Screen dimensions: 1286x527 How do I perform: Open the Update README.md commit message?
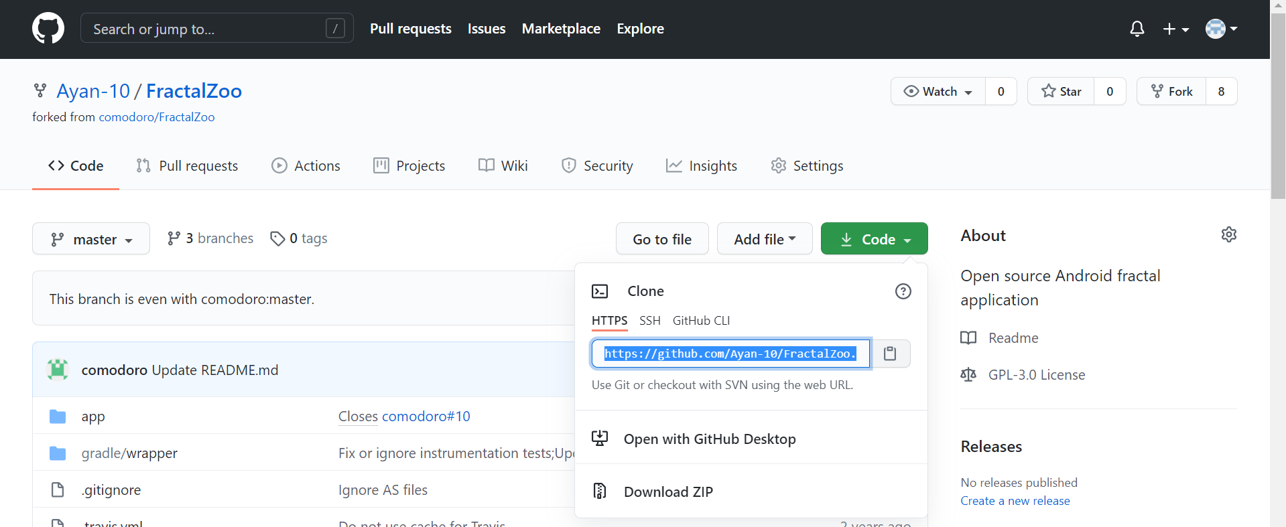215,370
